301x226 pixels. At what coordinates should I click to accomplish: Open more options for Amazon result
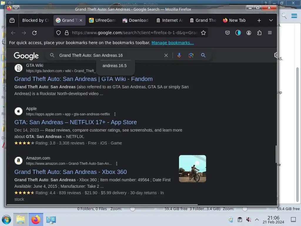pyautogui.click(x=117, y=164)
